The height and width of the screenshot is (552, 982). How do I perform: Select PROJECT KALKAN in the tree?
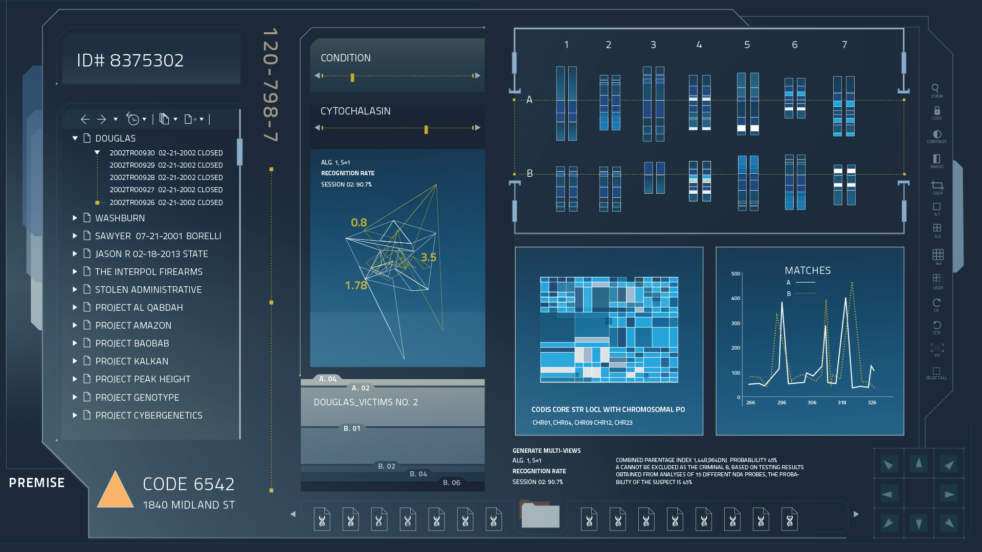click(x=132, y=361)
